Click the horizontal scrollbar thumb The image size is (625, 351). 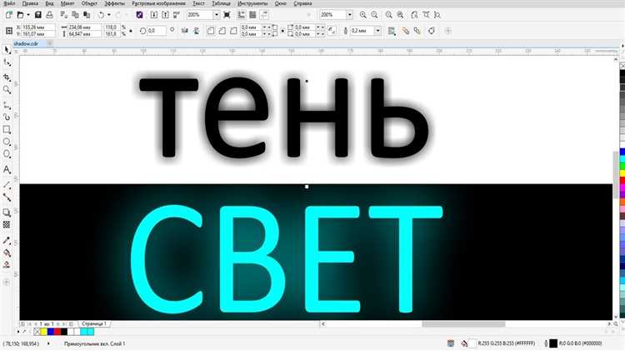tap(463, 323)
